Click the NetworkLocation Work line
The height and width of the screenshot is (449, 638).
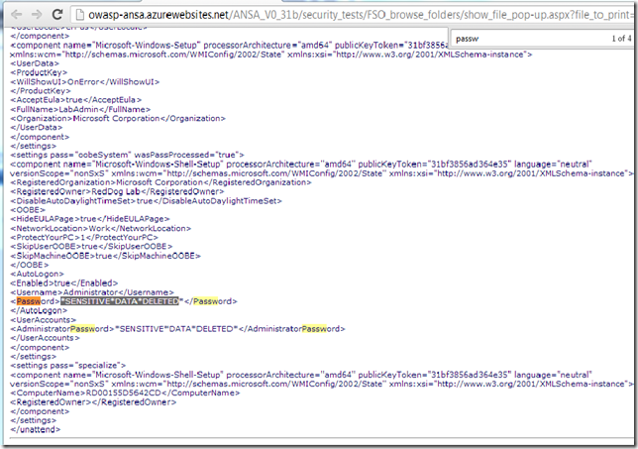[100, 228]
